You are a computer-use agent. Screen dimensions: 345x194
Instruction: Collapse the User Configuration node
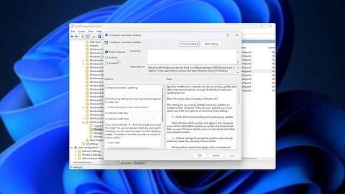(72, 148)
